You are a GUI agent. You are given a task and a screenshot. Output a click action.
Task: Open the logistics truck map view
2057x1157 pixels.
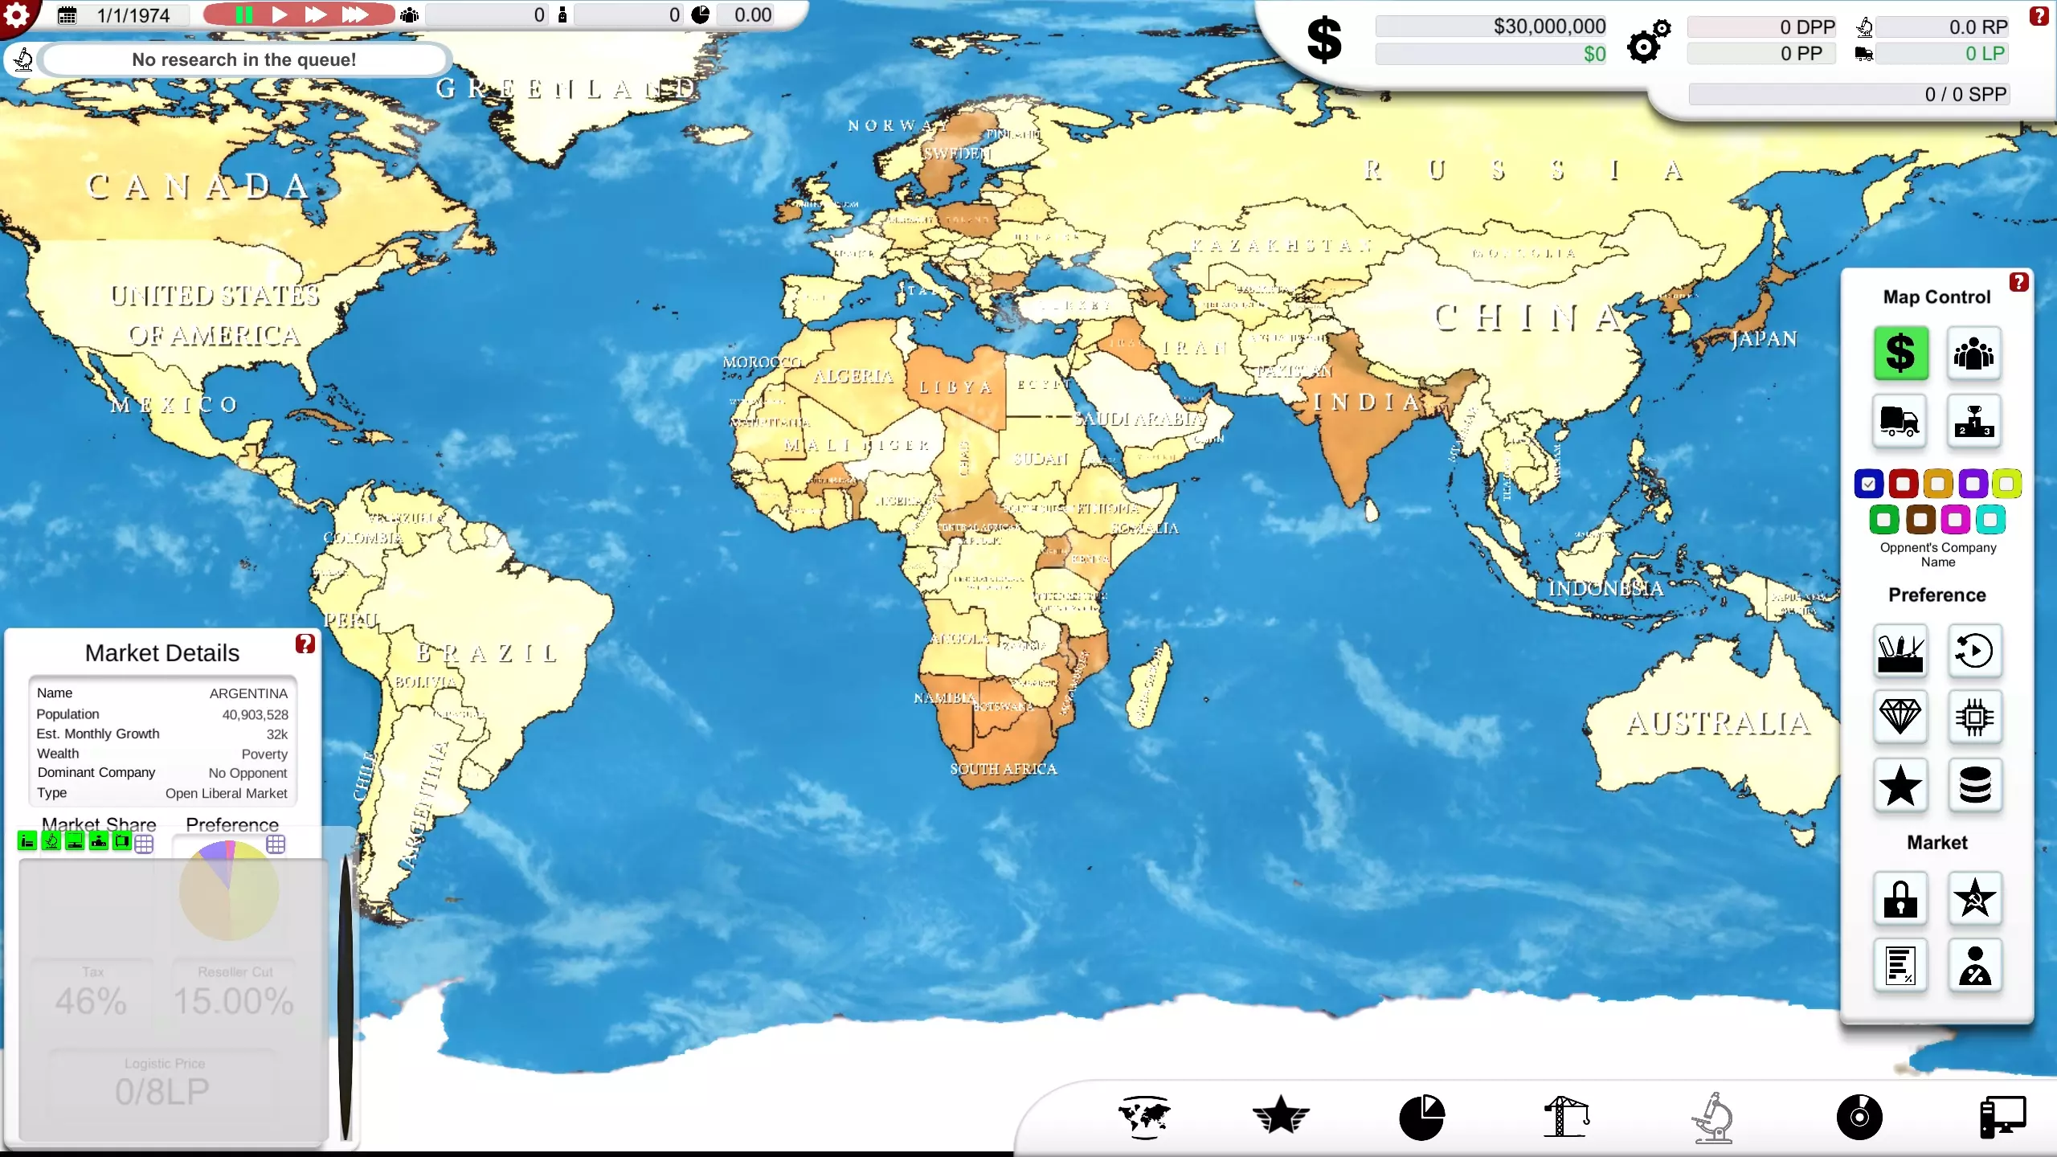(x=1900, y=420)
